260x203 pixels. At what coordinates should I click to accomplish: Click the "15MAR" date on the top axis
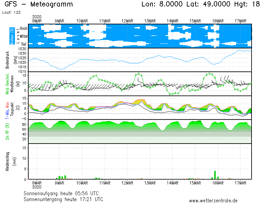[195, 21]
